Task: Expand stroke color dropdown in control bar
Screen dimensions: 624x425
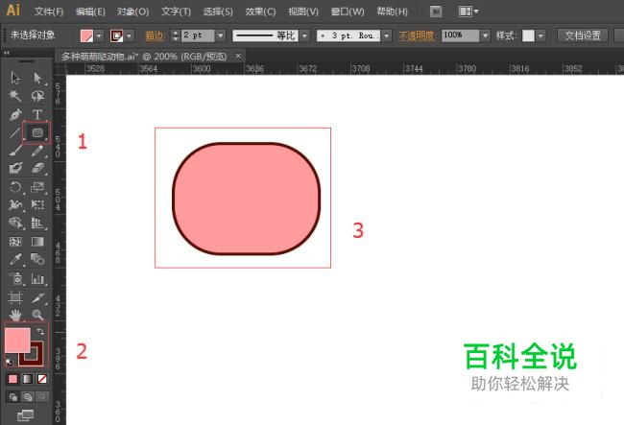Action: coord(129,36)
